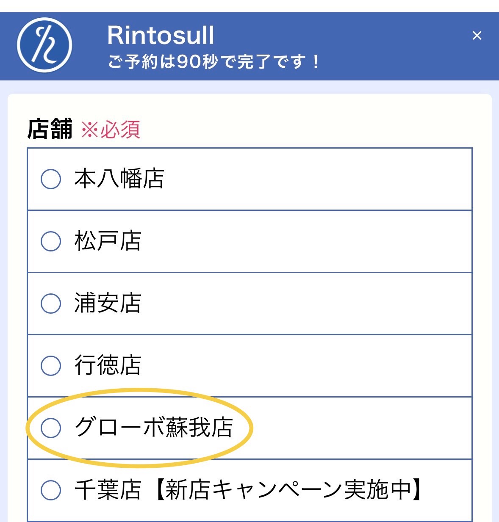Screen dimensions: 499x522
Task: Click the Rintosull title in the header
Action: 161,35
